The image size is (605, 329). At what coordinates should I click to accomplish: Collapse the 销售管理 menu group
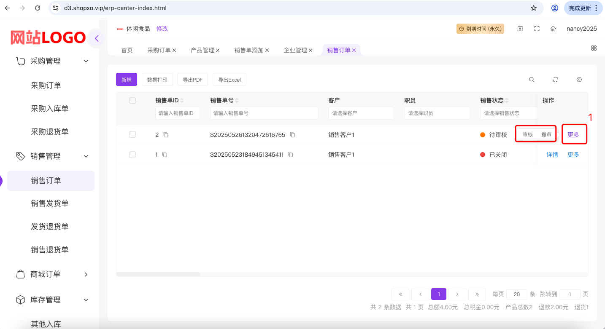[x=86, y=156]
